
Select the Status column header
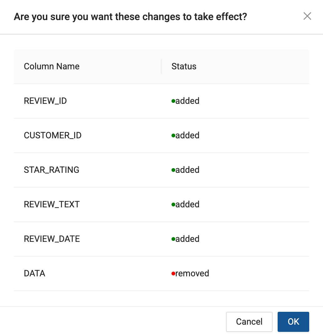point(184,66)
